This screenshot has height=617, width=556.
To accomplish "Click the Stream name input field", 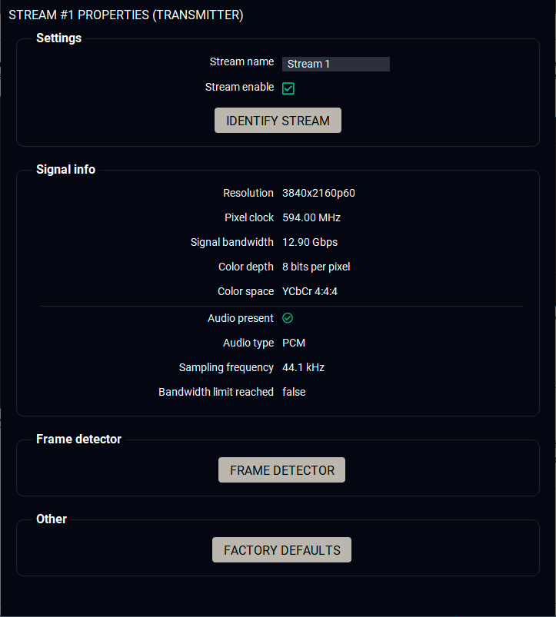I will point(335,64).
